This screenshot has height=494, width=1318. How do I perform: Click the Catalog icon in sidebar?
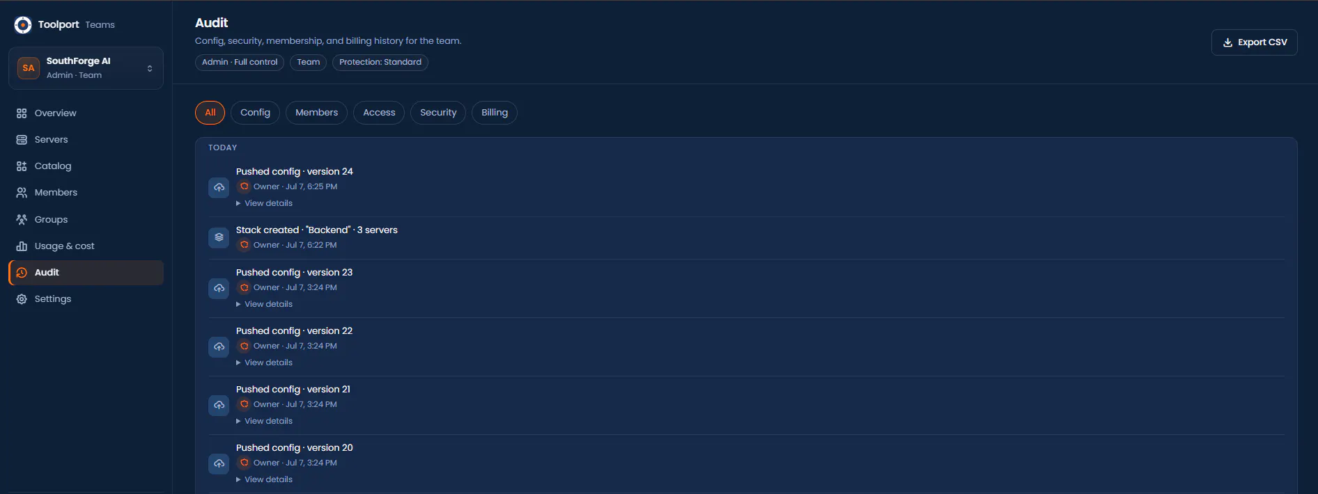click(x=22, y=166)
